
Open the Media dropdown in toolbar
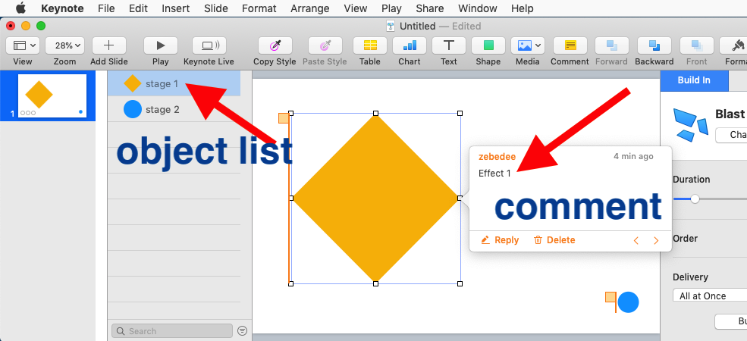[x=528, y=45]
